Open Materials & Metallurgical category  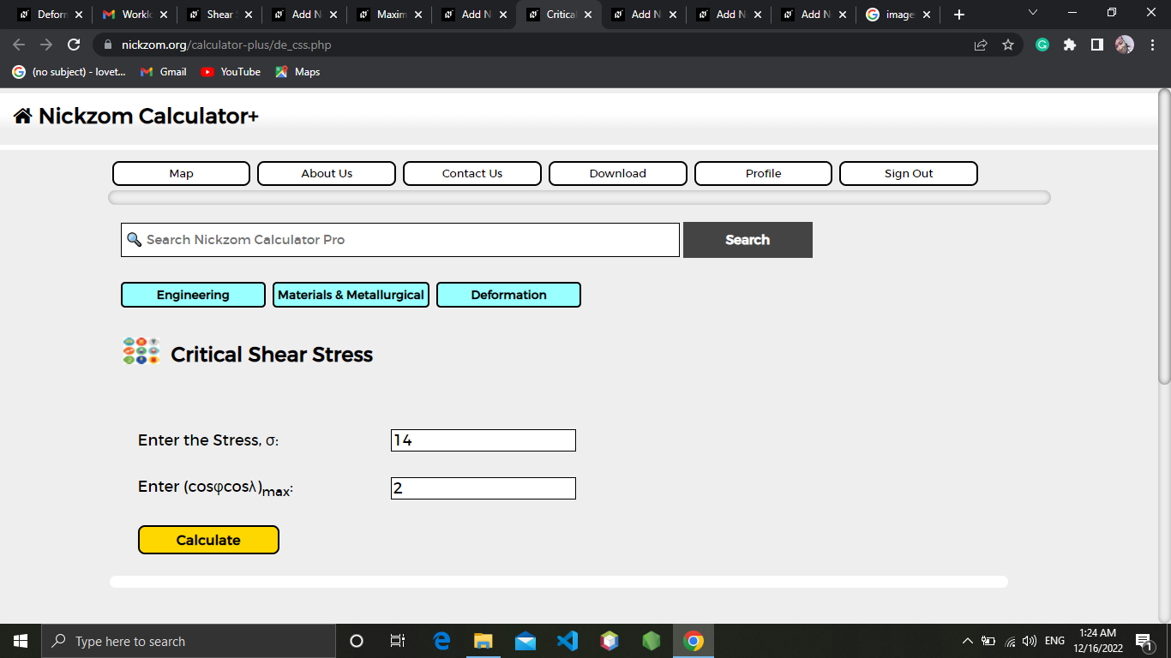pyautogui.click(x=351, y=295)
